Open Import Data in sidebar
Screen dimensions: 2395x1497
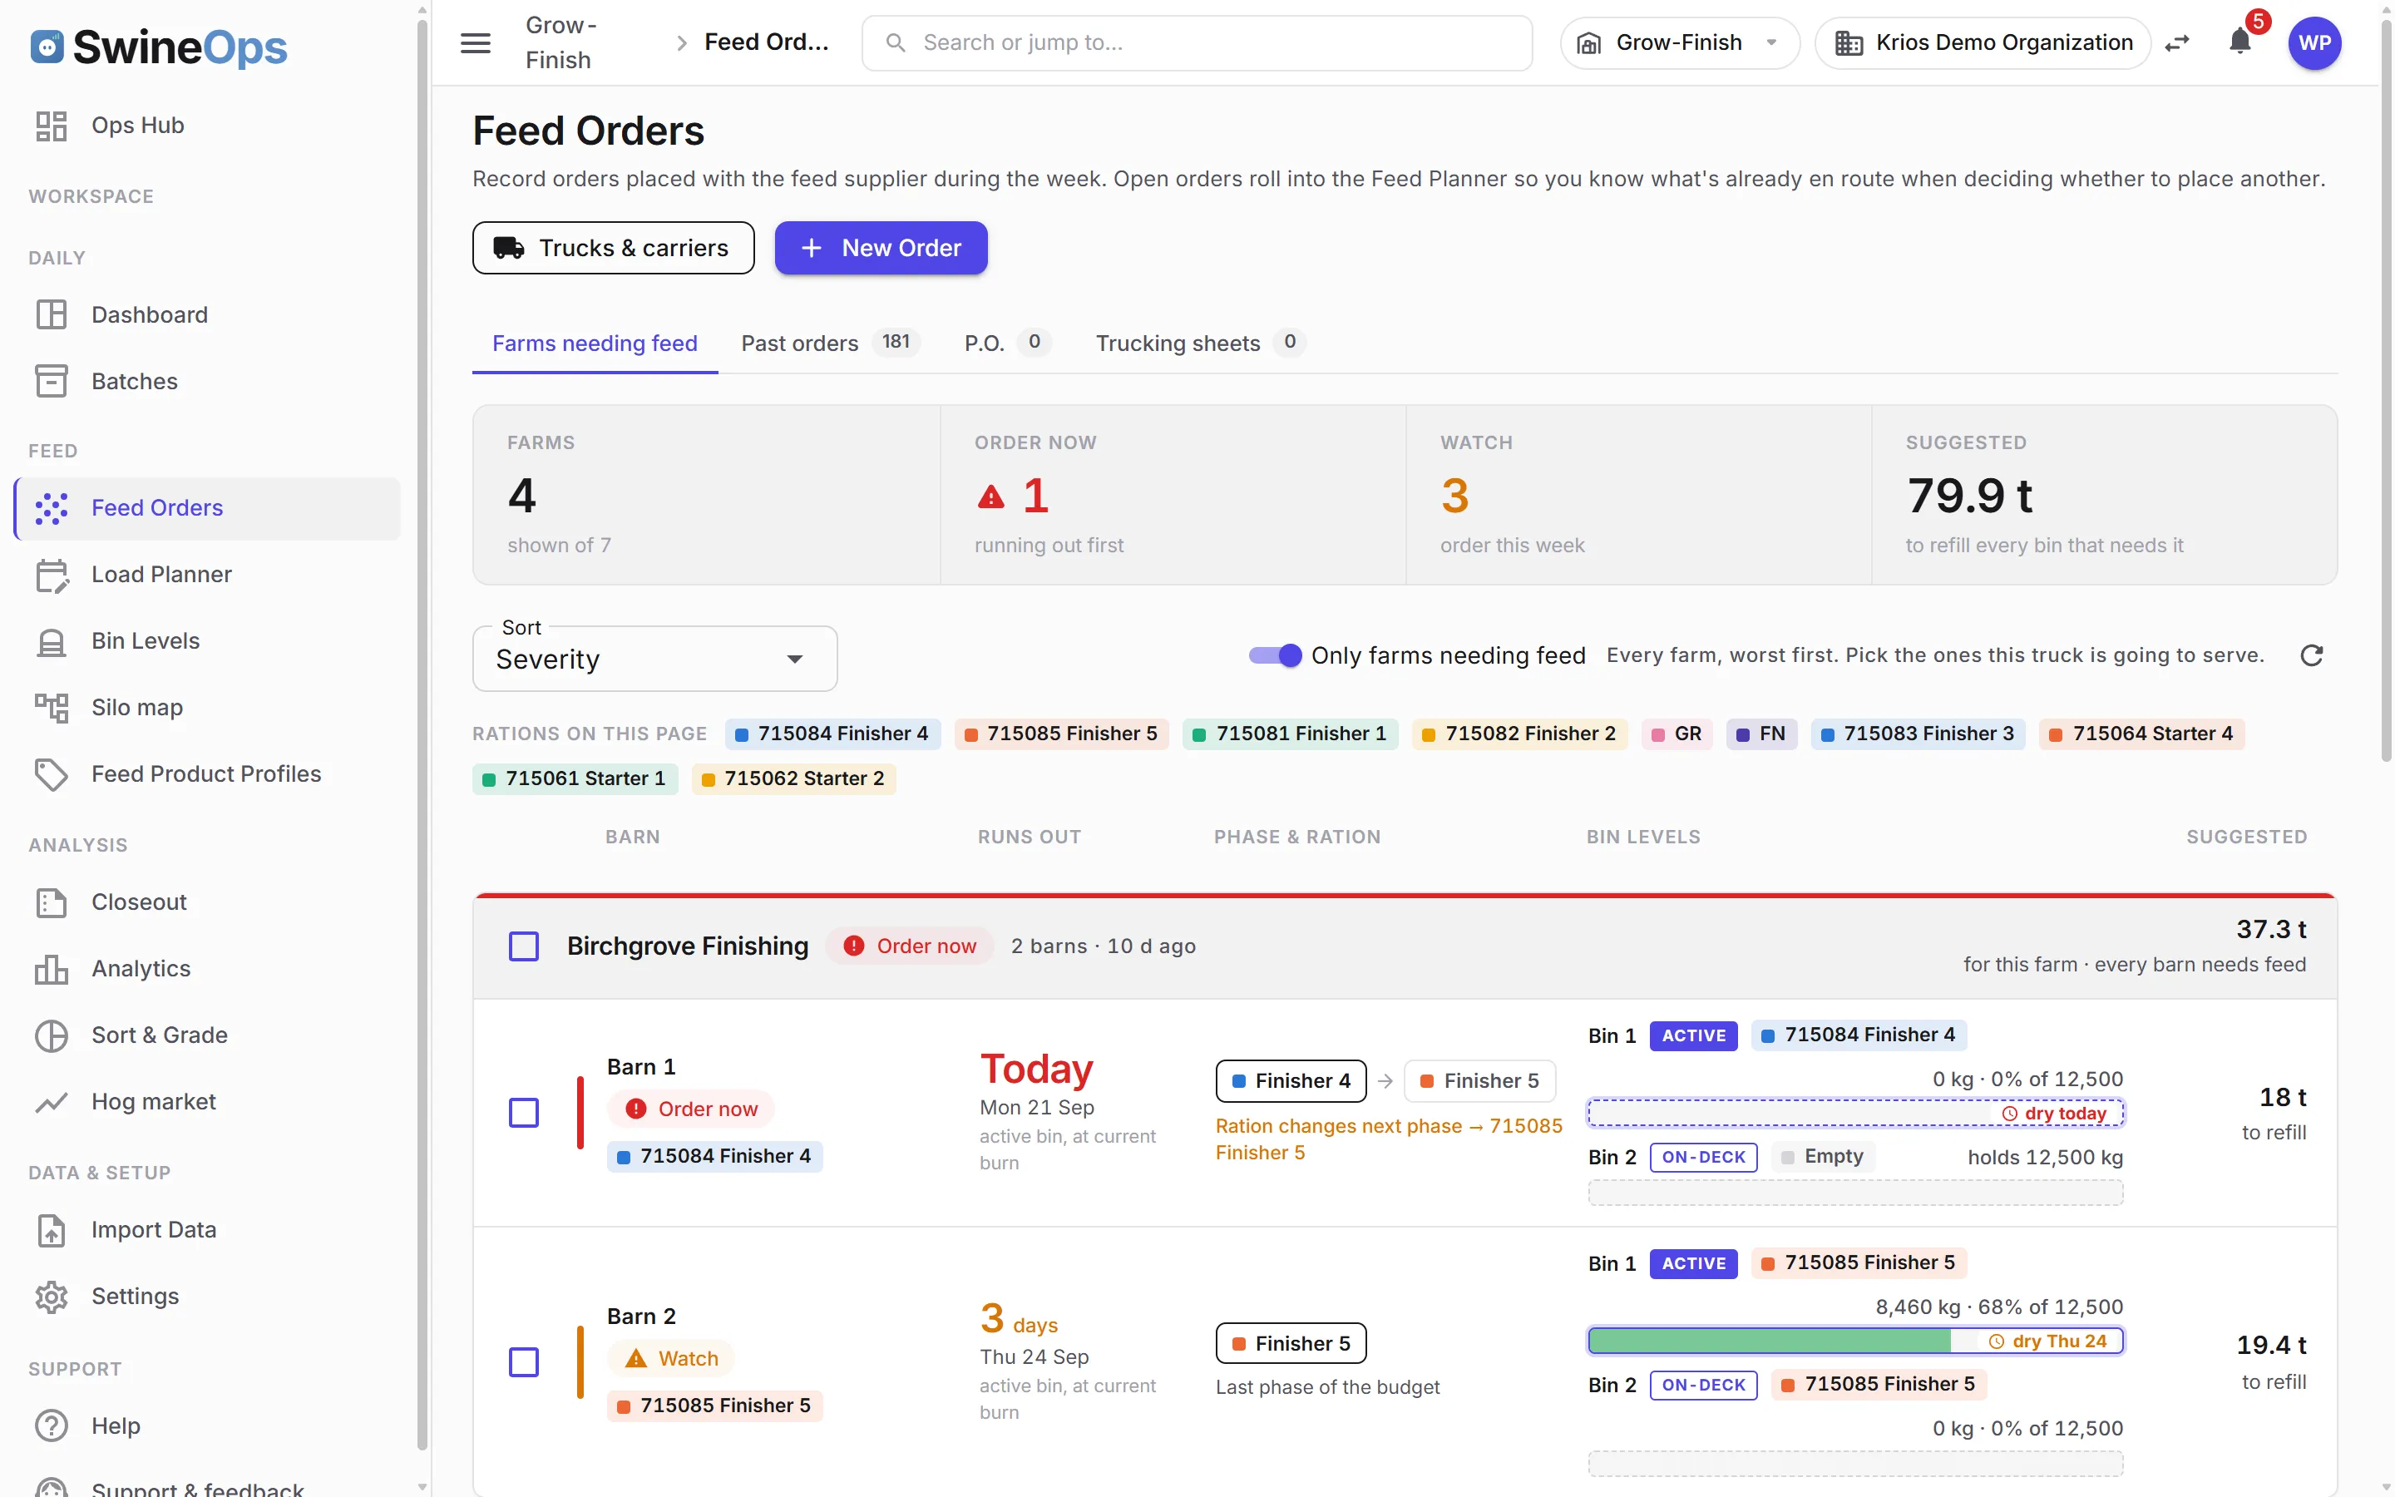208,1230
